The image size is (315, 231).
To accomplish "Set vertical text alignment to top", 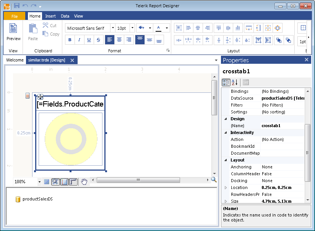I will (140, 40).
